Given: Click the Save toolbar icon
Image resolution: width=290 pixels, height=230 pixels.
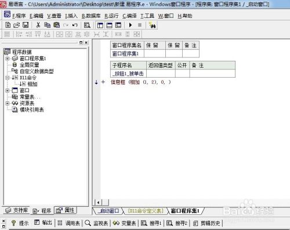Looking at the screenshot, I should [26, 25].
